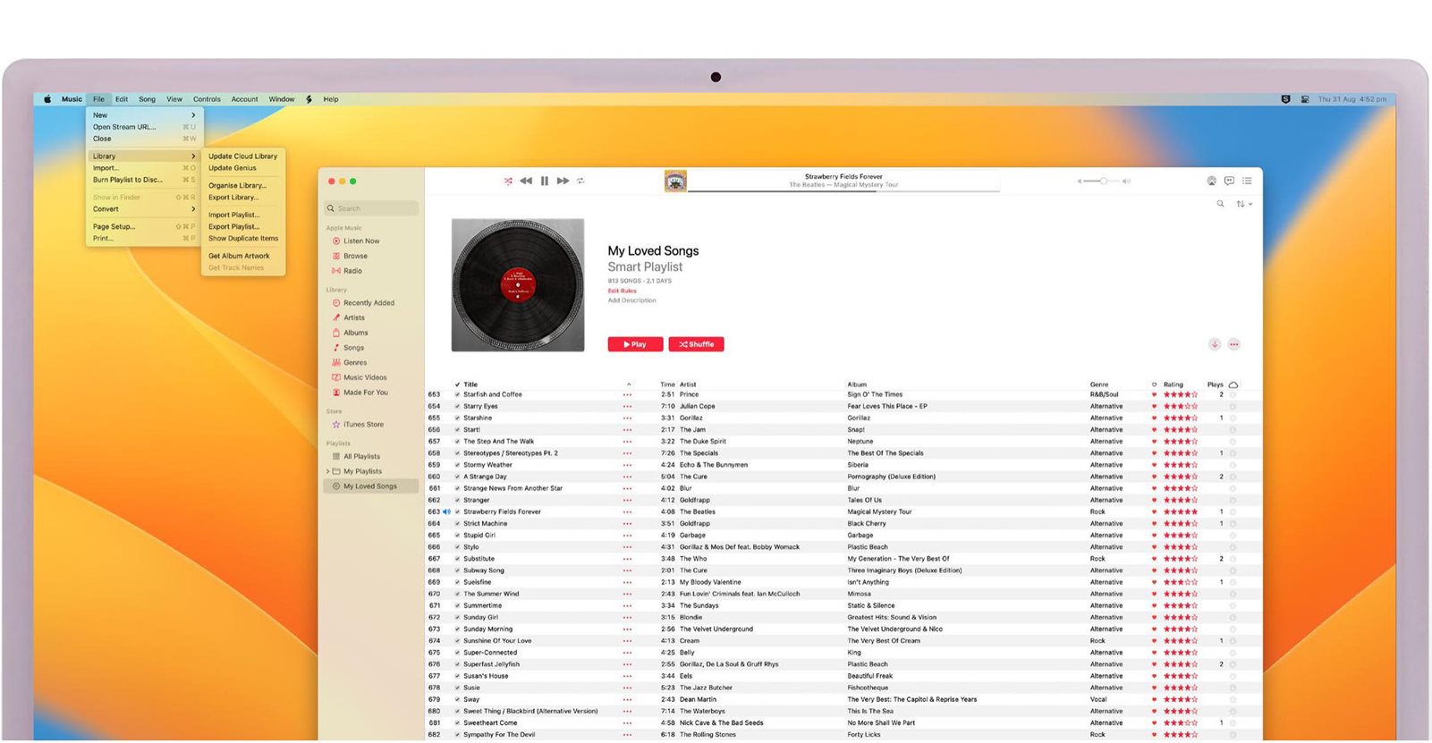Screen dimensions: 1432x743
Task: Uncheck the Strict Machine song checkbox
Action: pyautogui.click(x=457, y=524)
